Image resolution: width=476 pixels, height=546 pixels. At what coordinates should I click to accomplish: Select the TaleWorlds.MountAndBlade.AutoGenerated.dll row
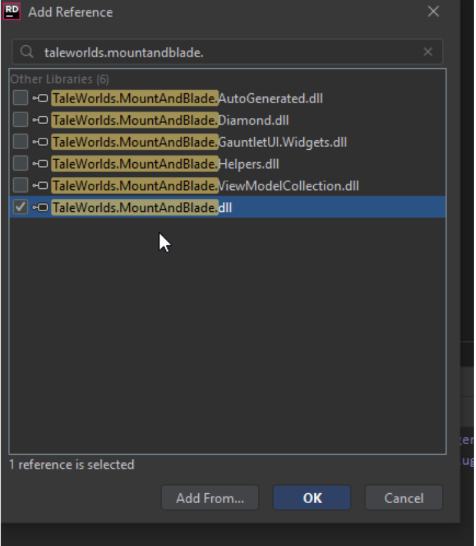click(x=227, y=98)
